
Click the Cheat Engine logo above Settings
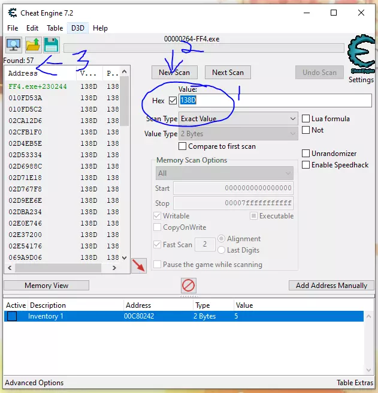point(361,54)
